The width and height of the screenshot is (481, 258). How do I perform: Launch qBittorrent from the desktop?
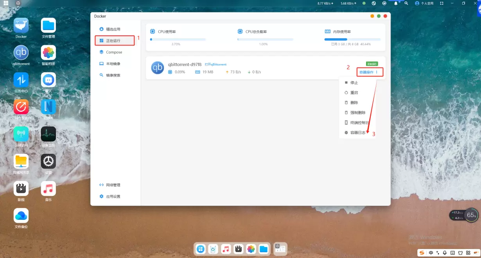coord(21,53)
